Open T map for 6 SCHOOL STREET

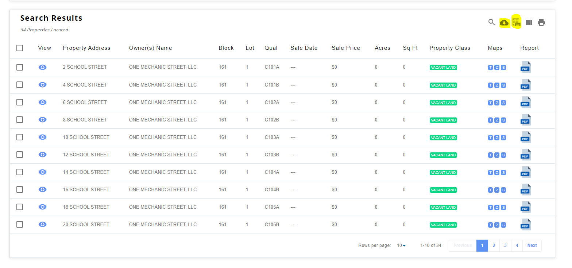[490, 103]
